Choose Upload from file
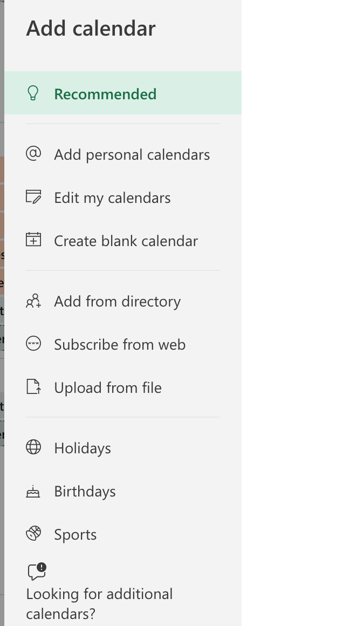 pos(124,387)
